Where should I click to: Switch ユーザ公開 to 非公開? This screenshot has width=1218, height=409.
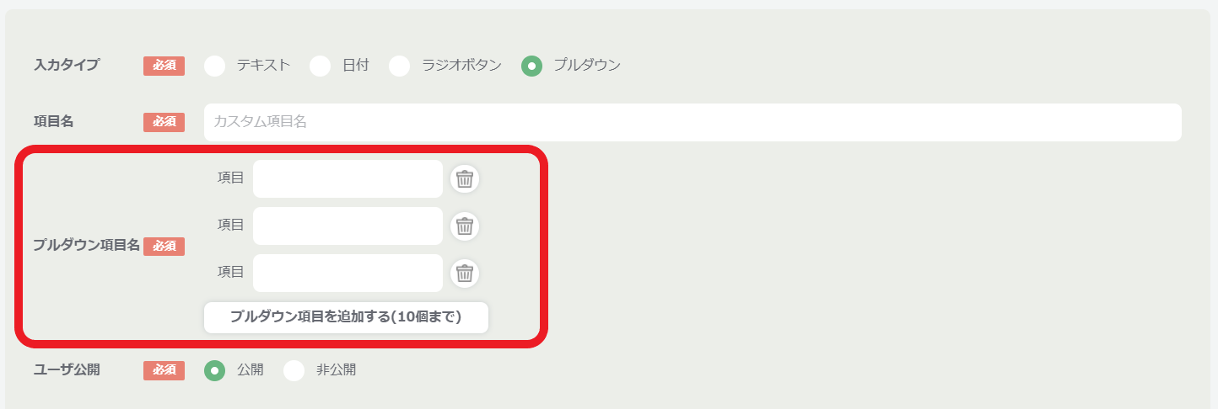(x=294, y=370)
